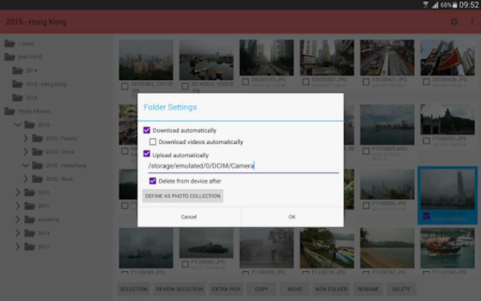Viewport: 481px width, 301px height.
Task: Expand the Incoming folder chevron
Action: tap(18, 219)
